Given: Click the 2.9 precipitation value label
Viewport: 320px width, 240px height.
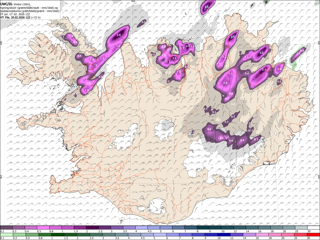Looking at the screenshot, I should click(x=188, y=46).
